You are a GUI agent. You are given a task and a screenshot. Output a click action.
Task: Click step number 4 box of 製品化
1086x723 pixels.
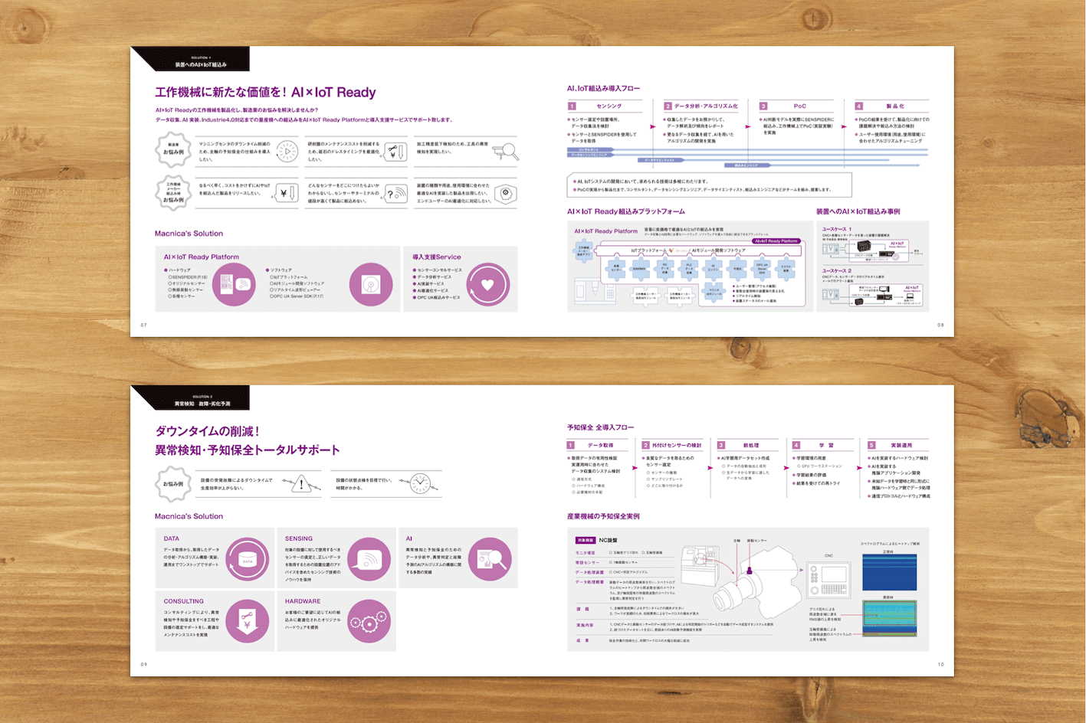[859, 106]
